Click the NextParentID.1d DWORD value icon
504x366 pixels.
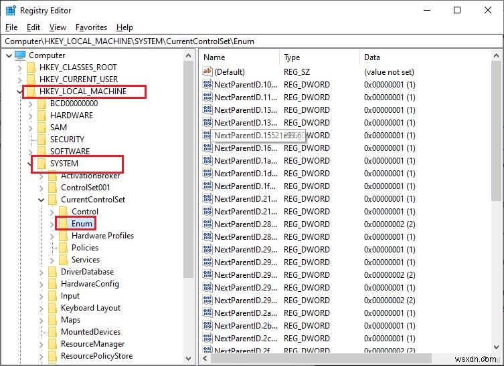tap(207, 173)
